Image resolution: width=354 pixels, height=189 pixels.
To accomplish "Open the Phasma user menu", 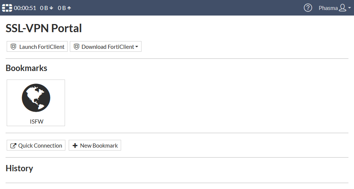I will 328,8.
